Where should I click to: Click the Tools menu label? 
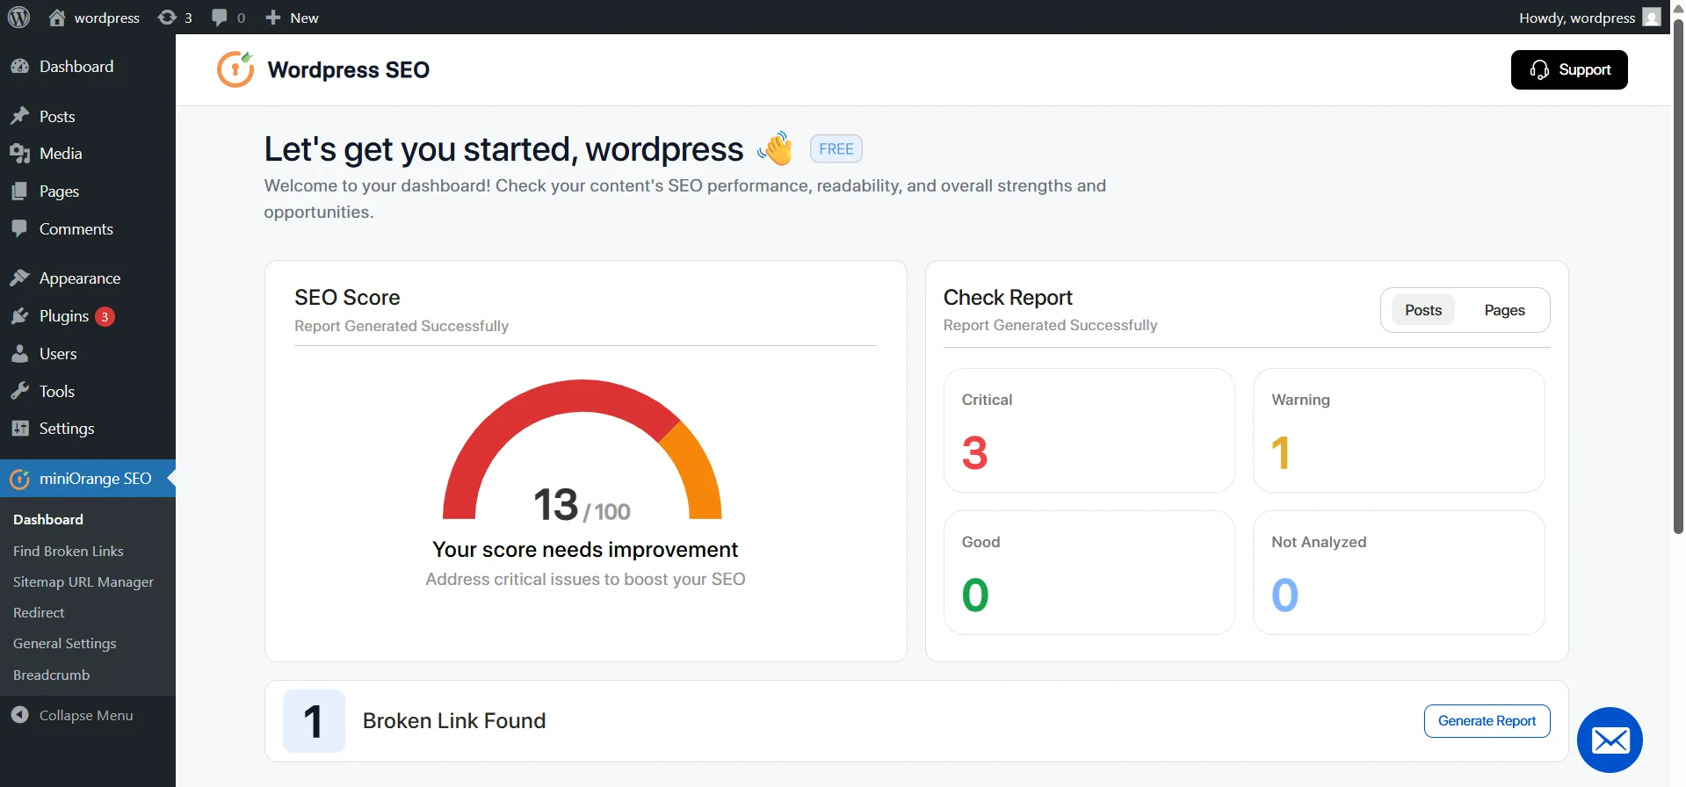(x=57, y=392)
